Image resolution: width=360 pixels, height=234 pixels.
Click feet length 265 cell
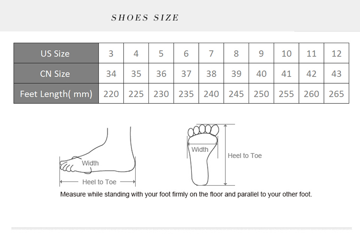(336, 94)
